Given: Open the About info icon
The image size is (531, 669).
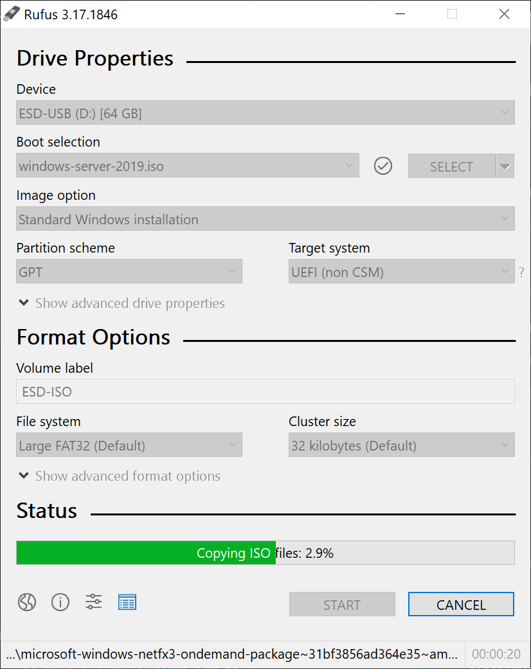Looking at the screenshot, I should coord(60,602).
